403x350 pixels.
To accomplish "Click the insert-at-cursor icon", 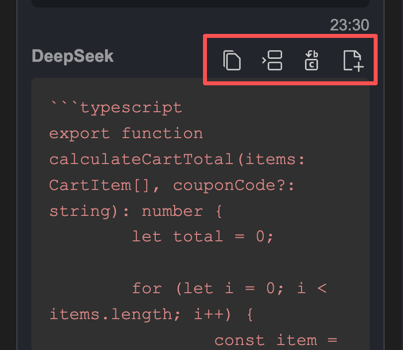I will (x=272, y=60).
